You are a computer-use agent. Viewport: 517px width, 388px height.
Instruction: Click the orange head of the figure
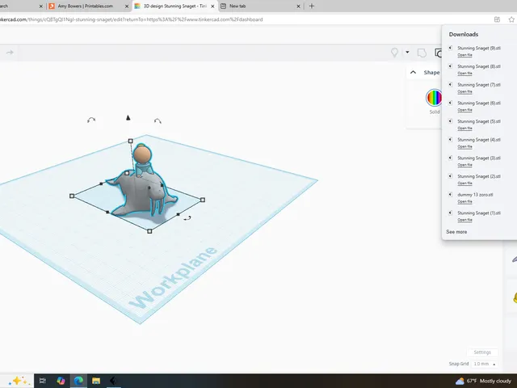pos(142,154)
